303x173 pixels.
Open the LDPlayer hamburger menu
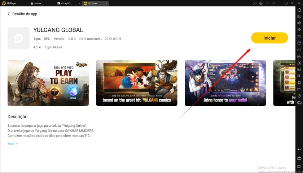267,3
